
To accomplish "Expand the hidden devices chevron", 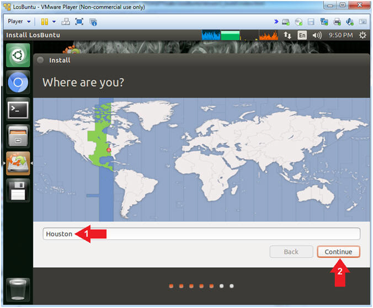I will click(x=276, y=22).
